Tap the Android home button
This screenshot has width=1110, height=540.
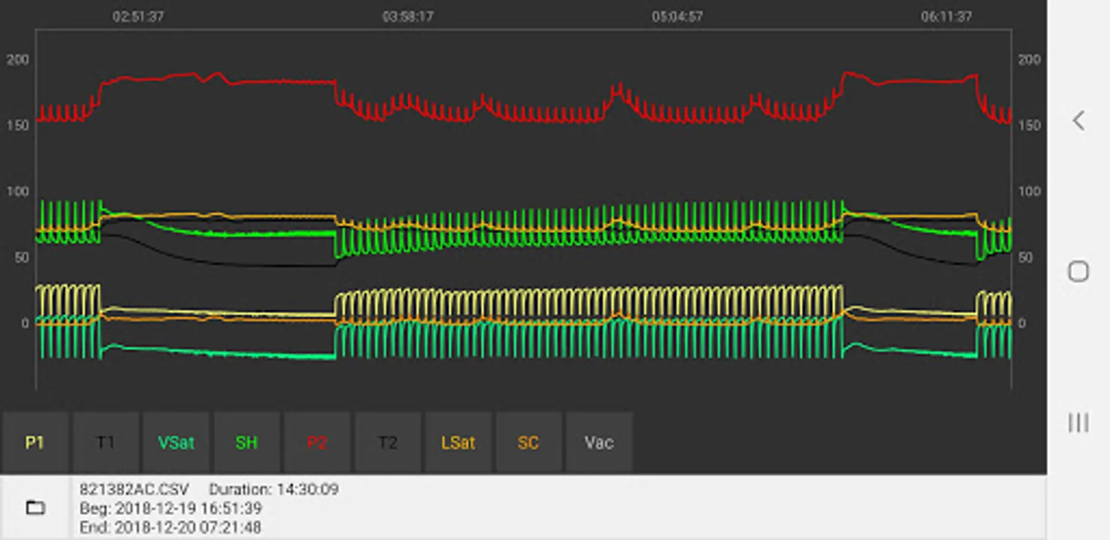tap(1078, 272)
